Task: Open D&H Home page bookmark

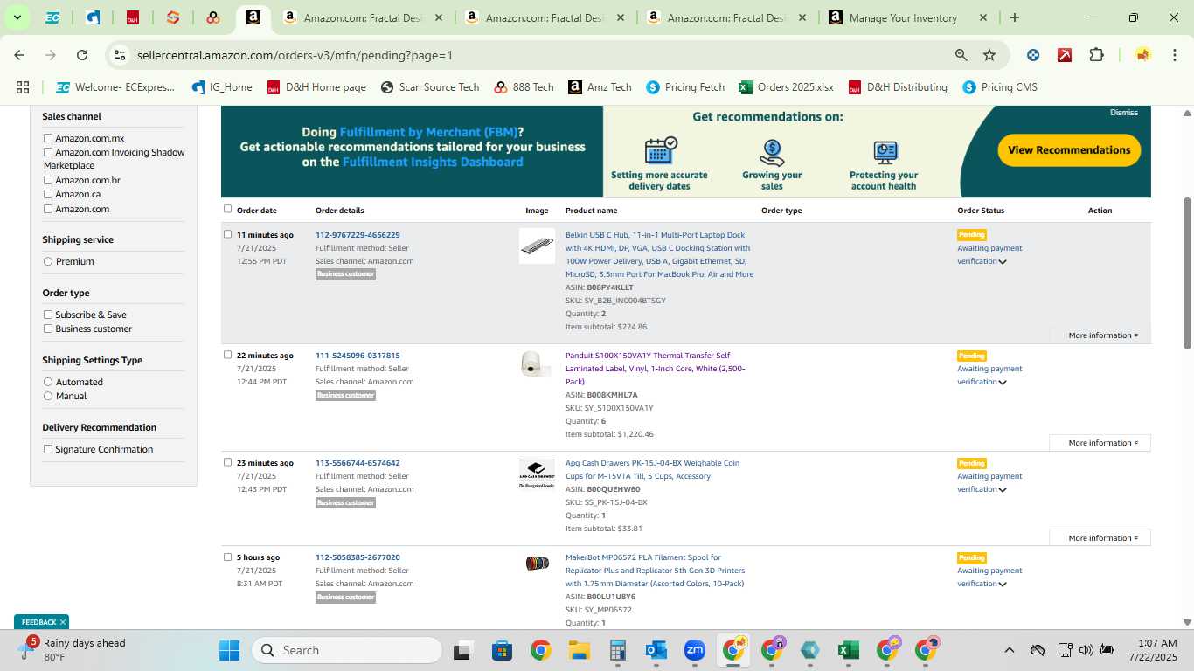Action: 316,87
